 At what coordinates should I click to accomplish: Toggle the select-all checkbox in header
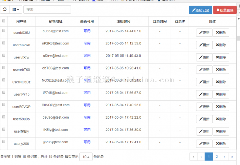(x=4, y=21)
